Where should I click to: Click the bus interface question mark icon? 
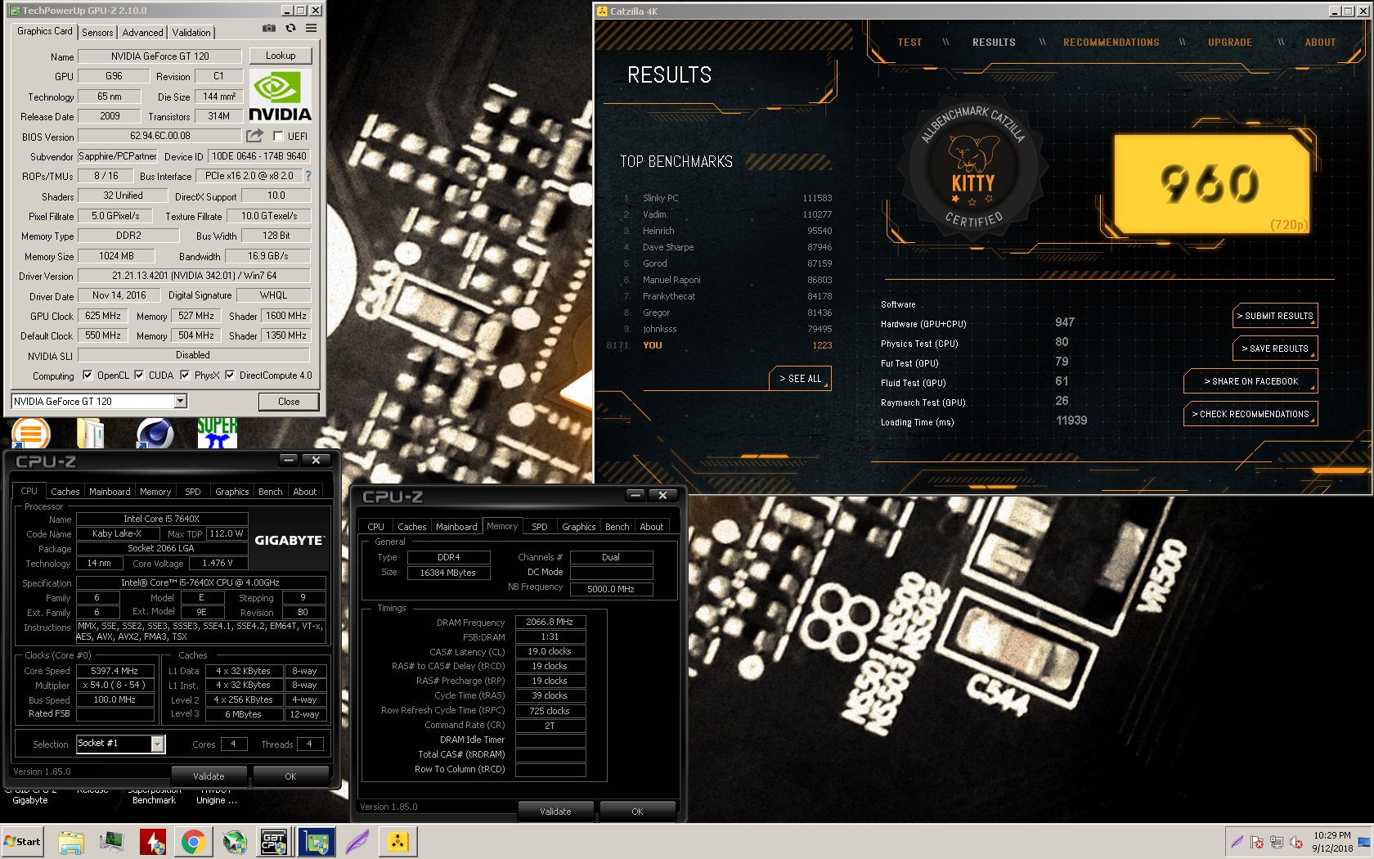tap(308, 176)
